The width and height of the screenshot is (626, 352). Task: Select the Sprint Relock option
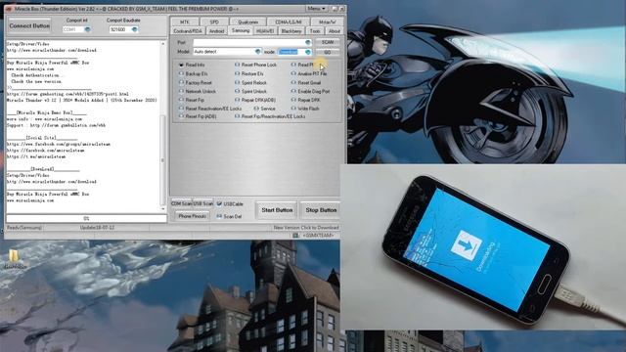pyautogui.click(x=250, y=82)
